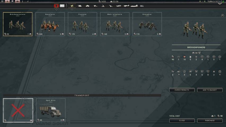This screenshot has width=226, height=127.
Task: Click the Close button
Action: coord(182,120)
